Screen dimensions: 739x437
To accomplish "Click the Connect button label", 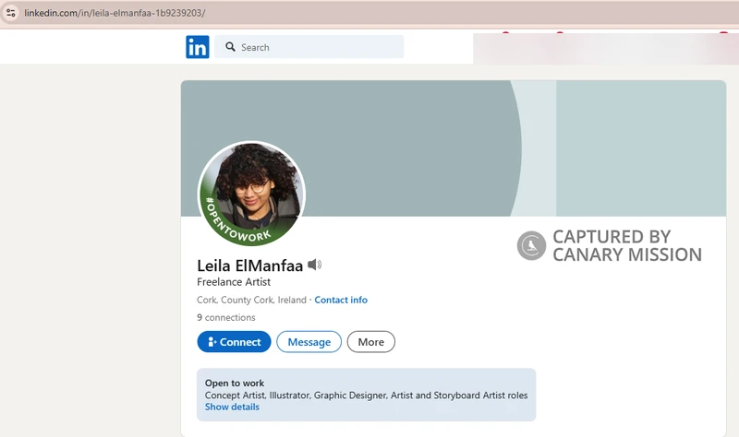I will tap(240, 342).
